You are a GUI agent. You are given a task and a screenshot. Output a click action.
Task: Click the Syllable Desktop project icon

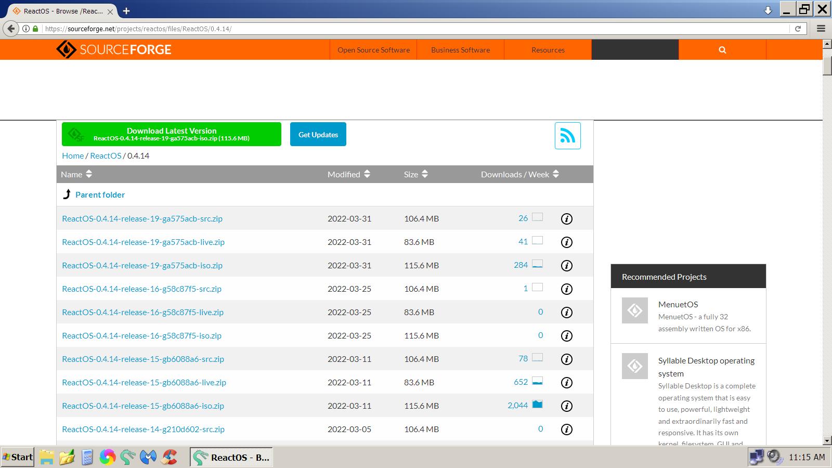pos(635,366)
